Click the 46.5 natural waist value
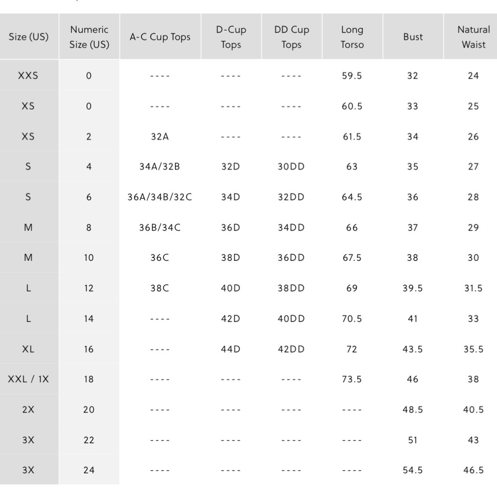 pyautogui.click(x=474, y=470)
